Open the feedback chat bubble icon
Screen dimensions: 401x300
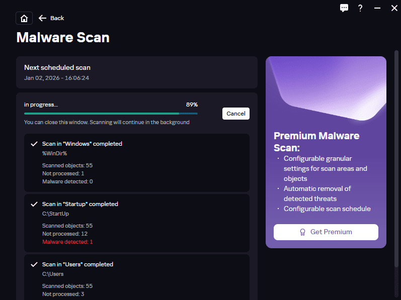[344, 8]
